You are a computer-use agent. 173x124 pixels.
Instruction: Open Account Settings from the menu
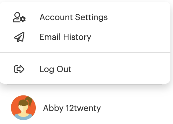[x=85, y=17]
